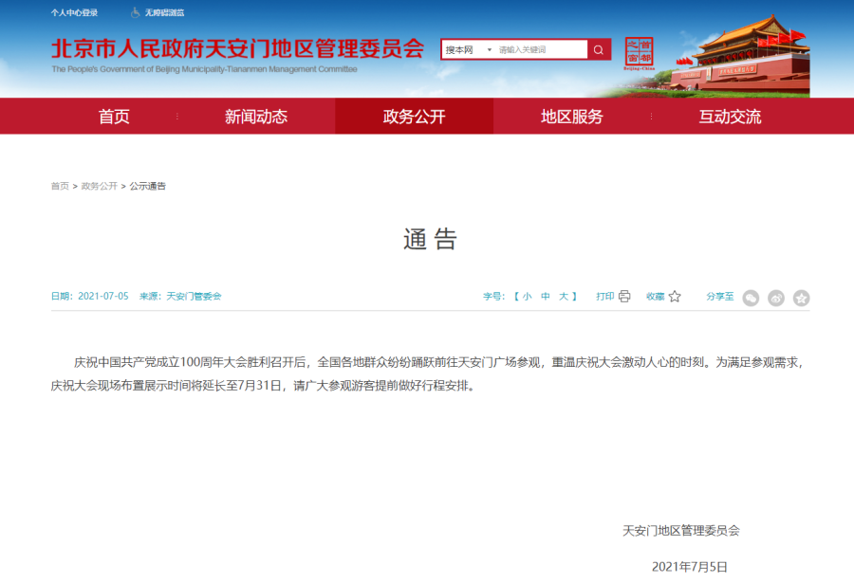Click 政务公开 in the breadcrumb trail
This screenshot has height=582, width=854.
point(99,186)
